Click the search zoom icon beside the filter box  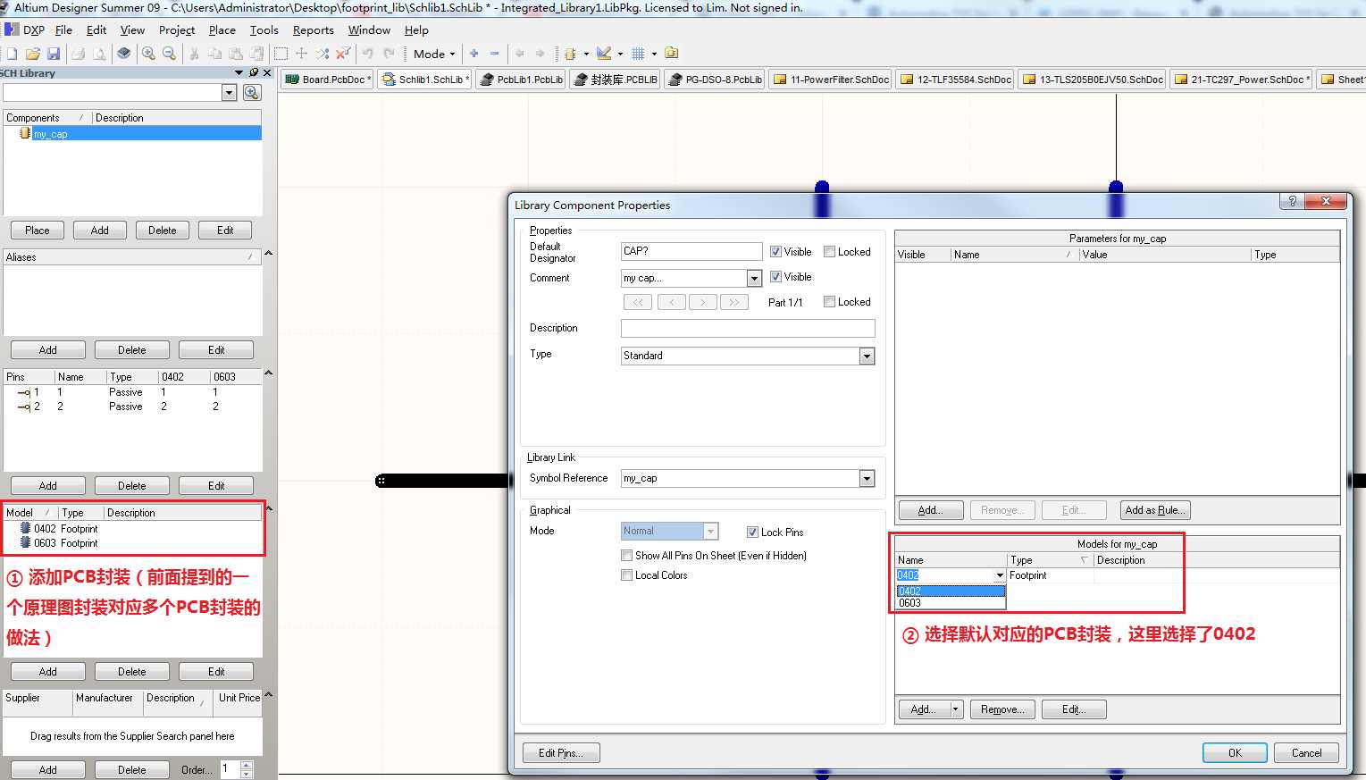(x=252, y=93)
